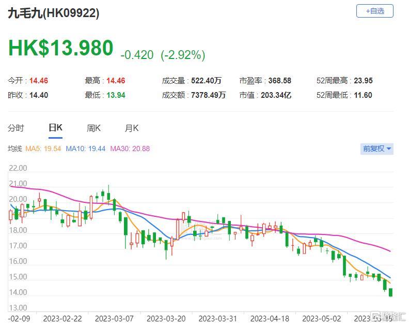
Task: Click the 均线 moving average label
Action: (15, 149)
